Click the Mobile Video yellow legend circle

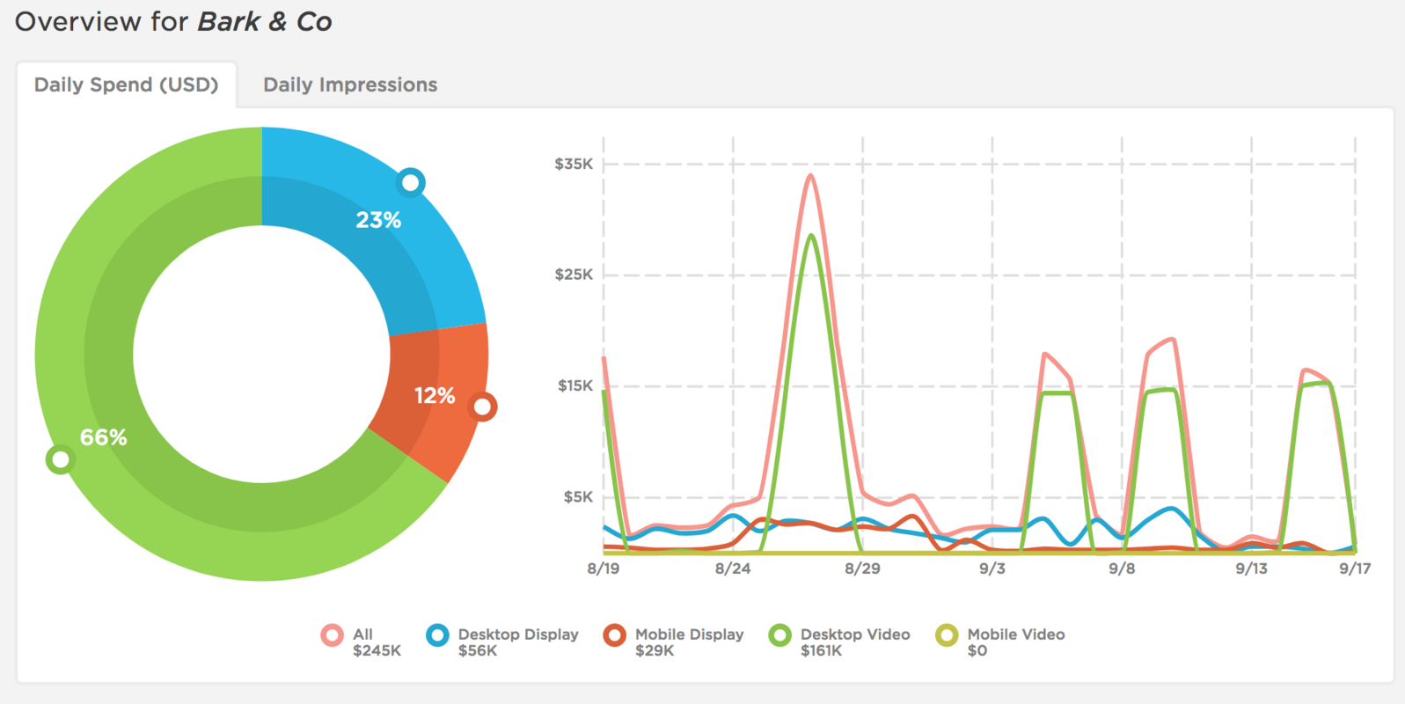click(947, 635)
